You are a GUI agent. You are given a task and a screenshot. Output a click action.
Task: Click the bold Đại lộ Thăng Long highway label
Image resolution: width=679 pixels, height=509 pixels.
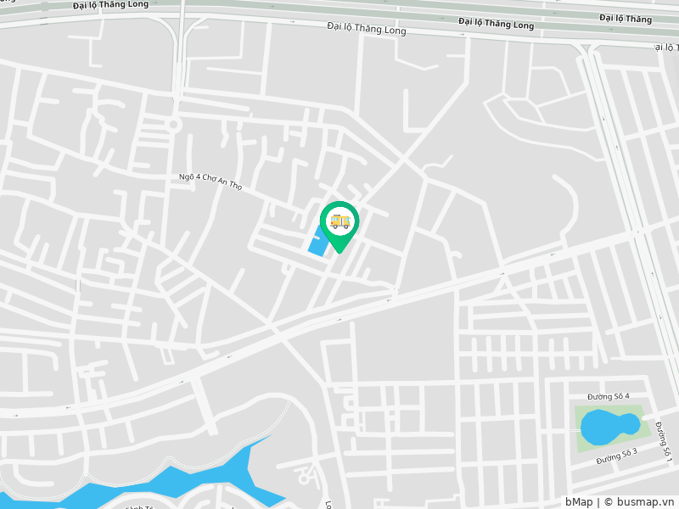(496, 24)
